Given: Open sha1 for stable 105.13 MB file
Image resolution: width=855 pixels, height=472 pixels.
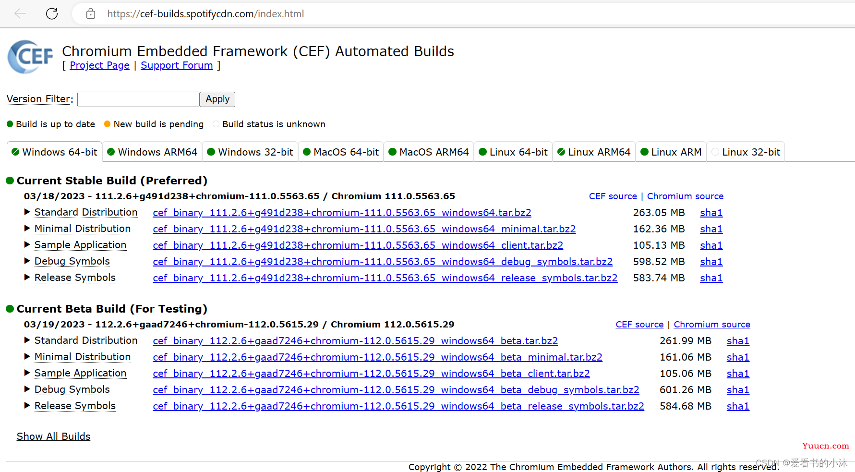Looking at the screenshot, I should [x=711, y=245].
